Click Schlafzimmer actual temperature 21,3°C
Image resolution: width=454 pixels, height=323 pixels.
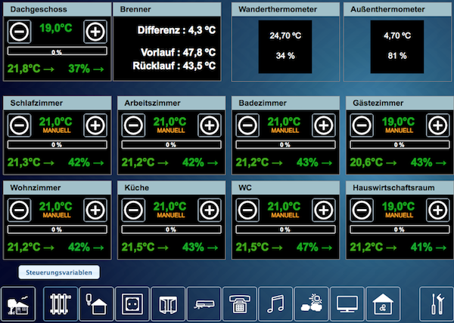(x=23, y=162)
